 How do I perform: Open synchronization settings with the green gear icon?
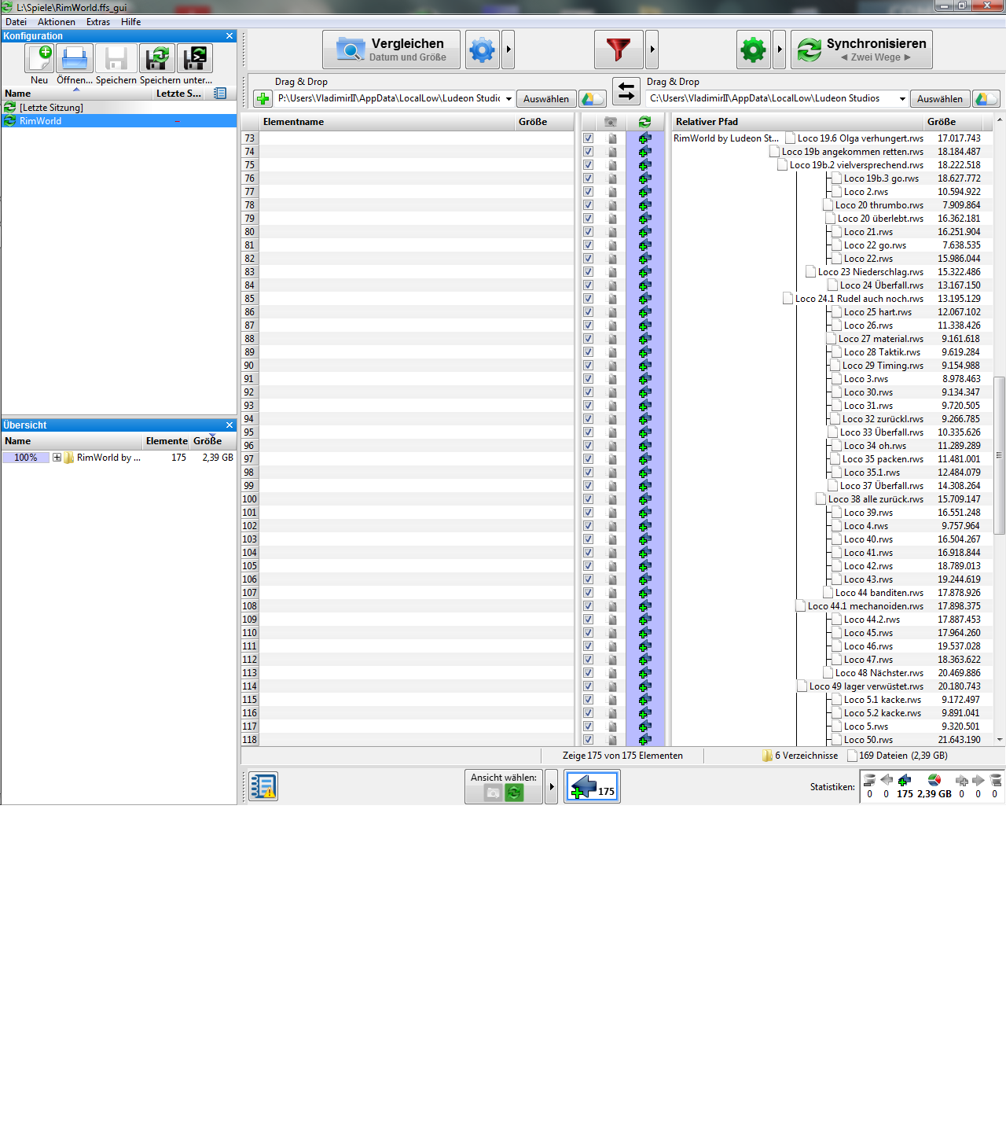coord(754,50)
